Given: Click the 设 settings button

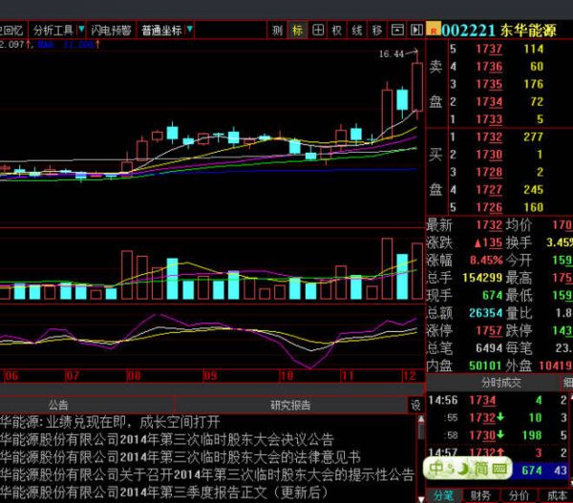Looking at the screenshot, I should [415, 405].
